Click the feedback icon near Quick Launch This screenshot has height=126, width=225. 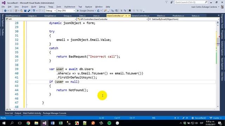pos(172,2)
